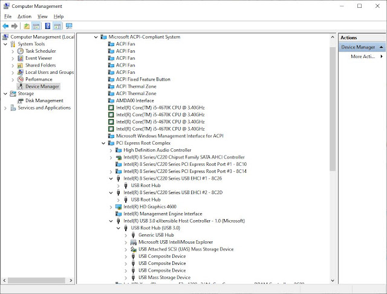Image resolution: width=387 pixels, height=294 pixels.
Task: Collapse PCI Express Root Complex node
Action: click(103, 143)
